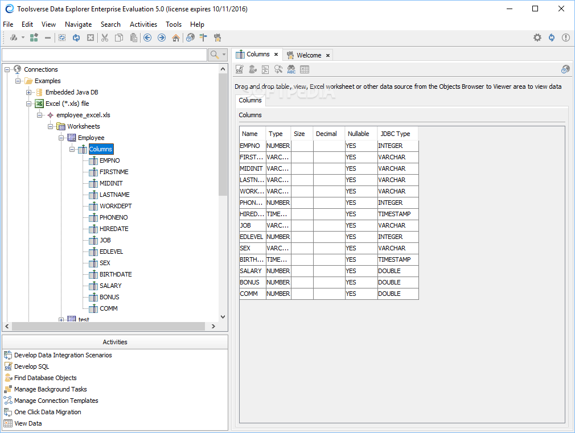575x433 pixels.
Task: Open the Navigate menu
Action: (78, 24)
